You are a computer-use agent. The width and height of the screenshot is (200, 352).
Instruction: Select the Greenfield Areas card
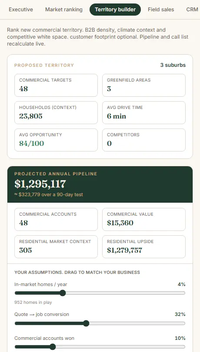pyautogui.click(x=144, y=86)
